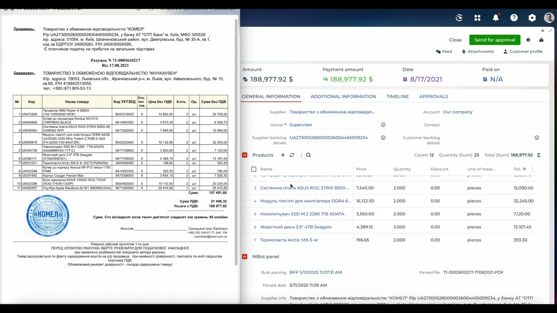Click the bird logo icon in top bar
557x313 pixels.
pyautogui.click(x=459, y=18)
